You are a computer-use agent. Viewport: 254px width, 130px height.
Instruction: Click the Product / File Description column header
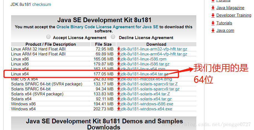click(51, 44)
